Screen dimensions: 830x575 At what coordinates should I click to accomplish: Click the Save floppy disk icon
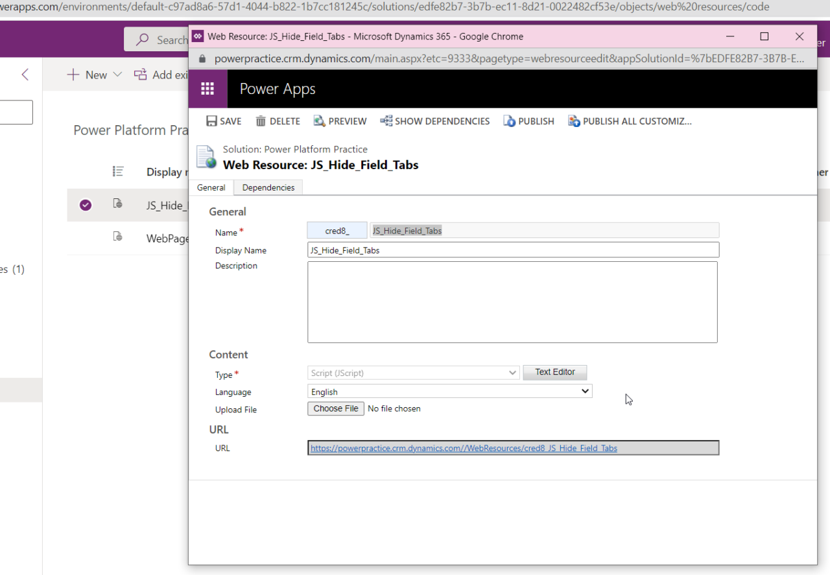[x=211, y=121]
